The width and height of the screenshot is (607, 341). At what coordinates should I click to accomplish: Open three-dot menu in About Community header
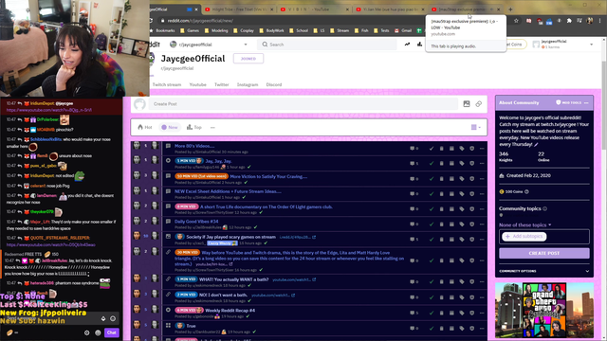tap(586, 103)
